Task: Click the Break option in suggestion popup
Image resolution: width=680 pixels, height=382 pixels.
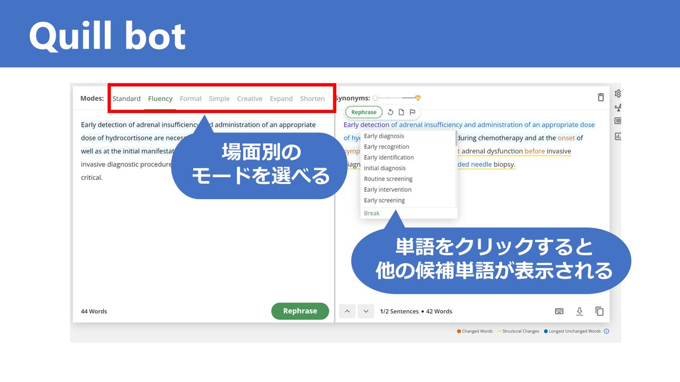Action: [x=372, y=213]
